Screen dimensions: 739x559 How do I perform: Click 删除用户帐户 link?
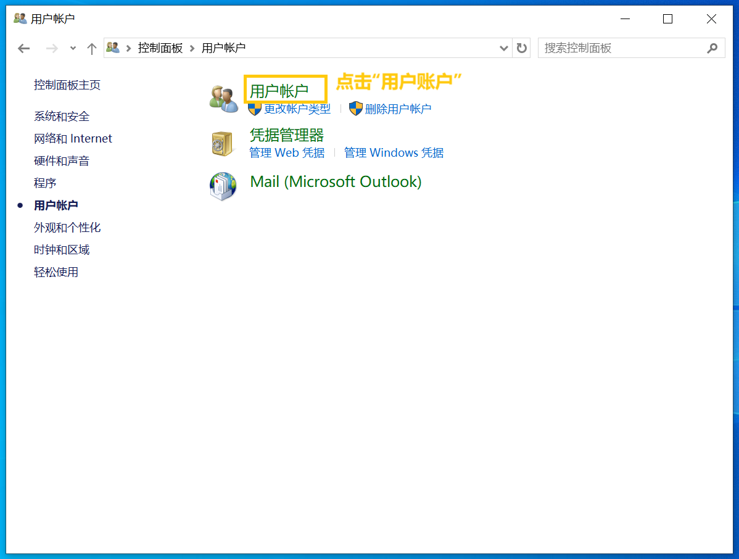[x=398, y=109]
